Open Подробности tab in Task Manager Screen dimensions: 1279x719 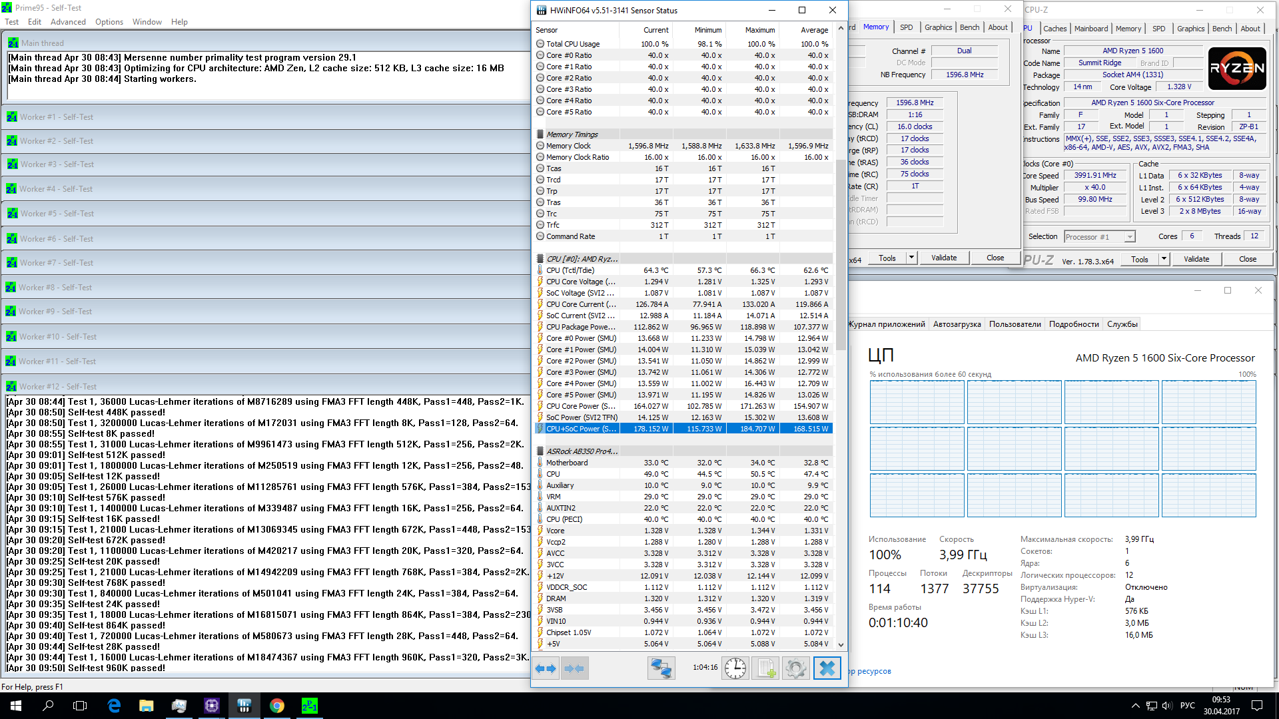[x=1074, y=324]
